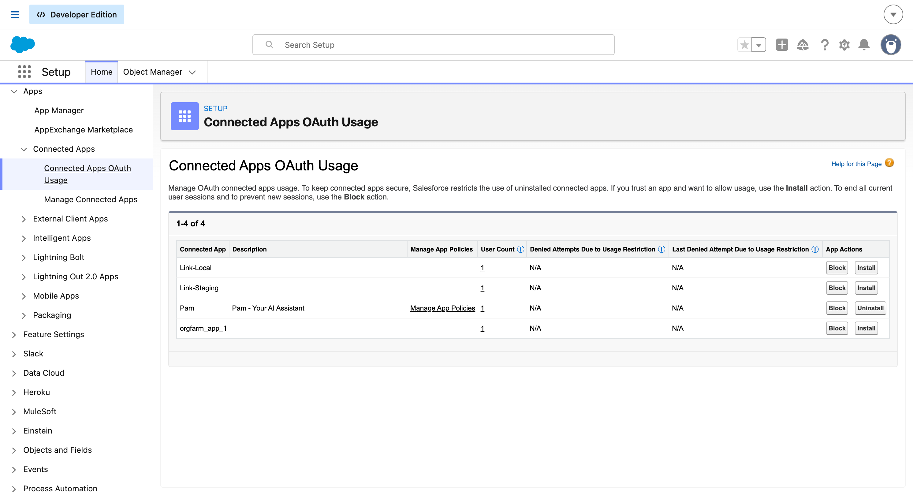Collapse the Connected Apps subtree
Image resolution: width=913 pixels, height=495 pixels.
(24, 149)
